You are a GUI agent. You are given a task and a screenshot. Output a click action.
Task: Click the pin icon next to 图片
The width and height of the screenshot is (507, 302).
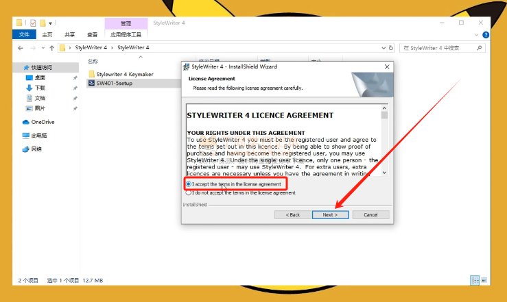pyautogui.click(x=75, y=108)
